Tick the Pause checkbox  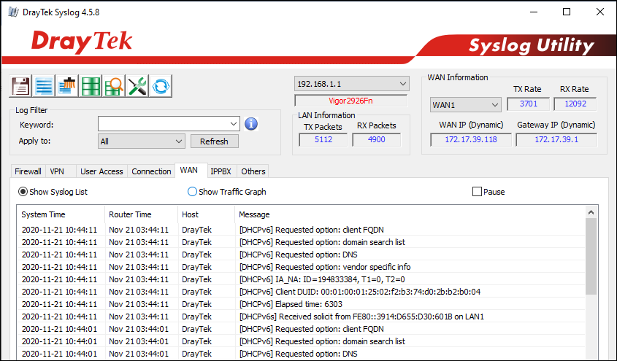coord(477,192)
